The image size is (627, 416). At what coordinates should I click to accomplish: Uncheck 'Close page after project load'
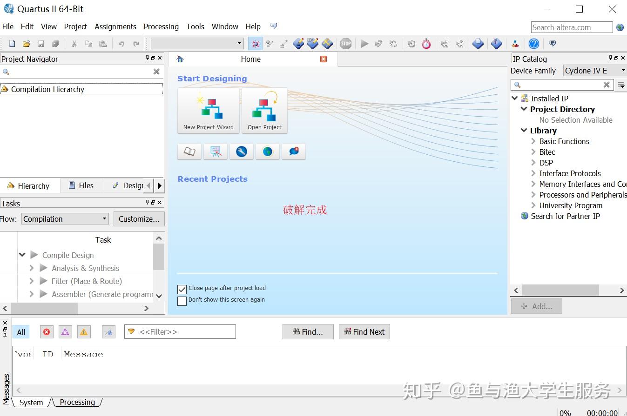pyautogui.click(x=182, y=289)
